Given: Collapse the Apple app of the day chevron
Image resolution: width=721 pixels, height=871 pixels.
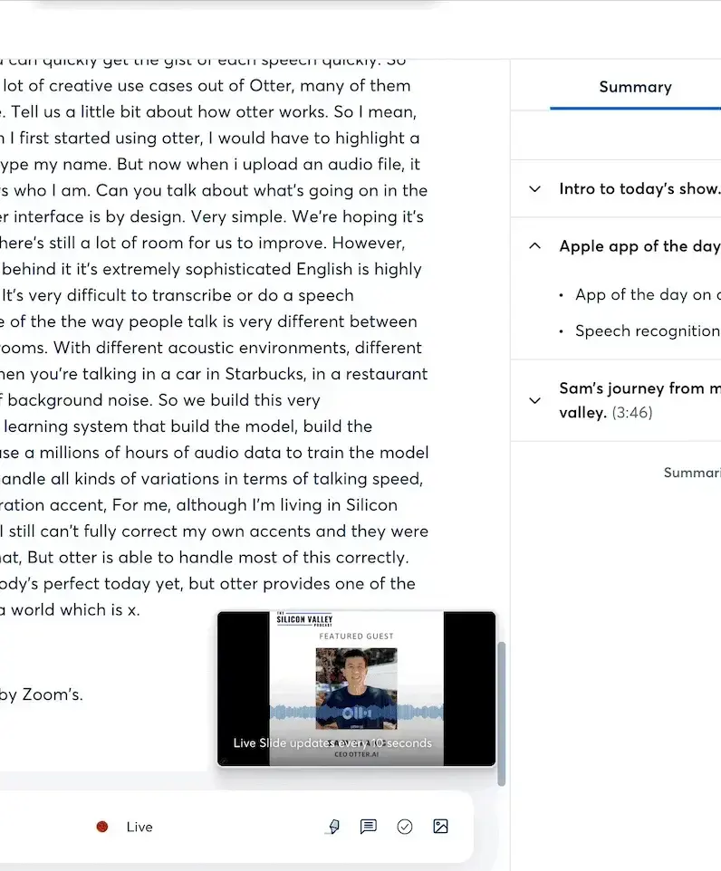Looking at the screenshot, I should [x=534, y=245].
